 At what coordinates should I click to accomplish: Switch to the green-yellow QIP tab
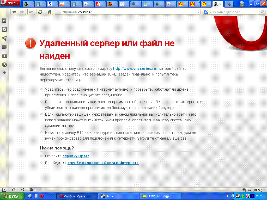click(28, 4)
